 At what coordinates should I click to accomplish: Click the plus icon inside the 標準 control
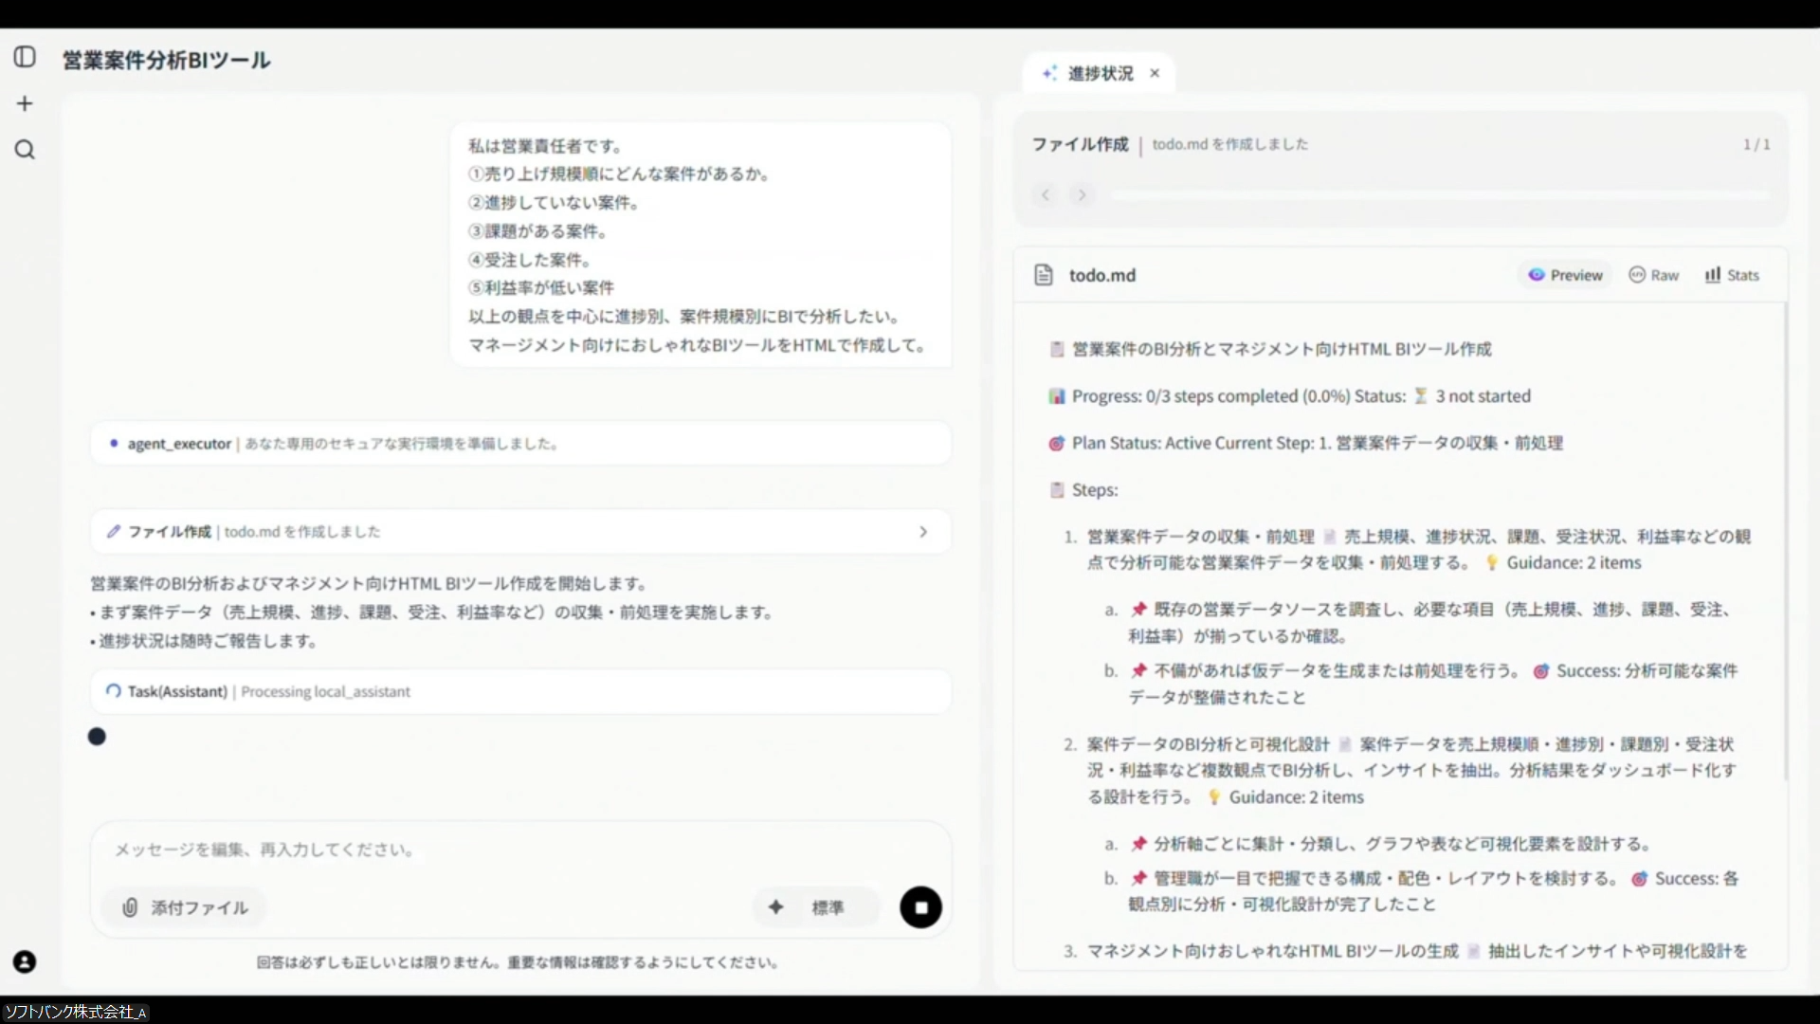[x=777, y=907]
